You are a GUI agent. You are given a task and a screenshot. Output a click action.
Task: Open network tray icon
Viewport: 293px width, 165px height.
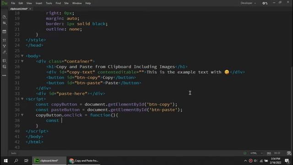pos(261,161)
